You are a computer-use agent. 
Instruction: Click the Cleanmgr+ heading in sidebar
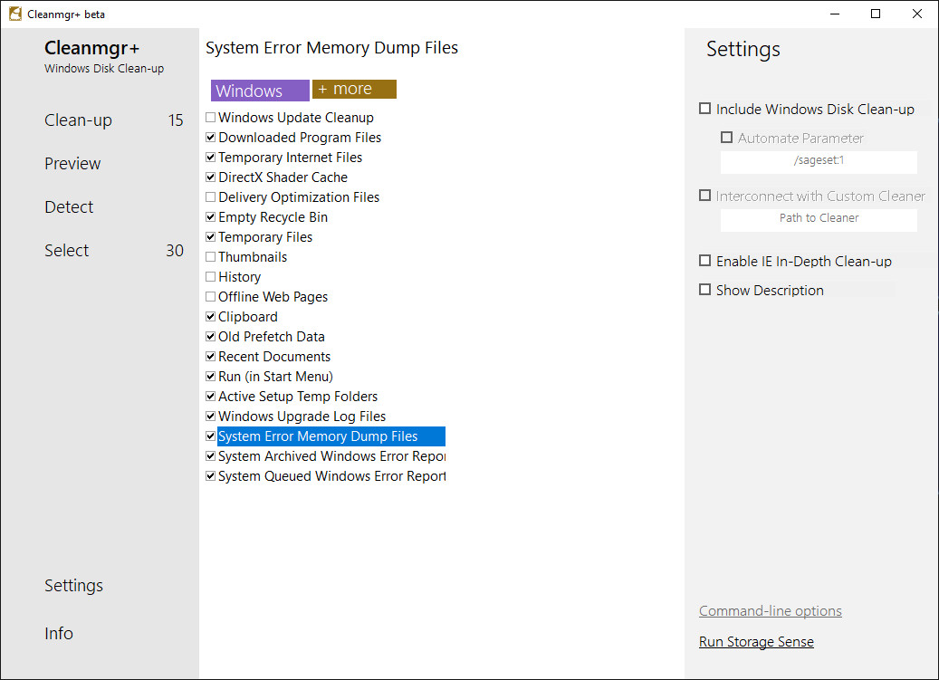(91, 48)
